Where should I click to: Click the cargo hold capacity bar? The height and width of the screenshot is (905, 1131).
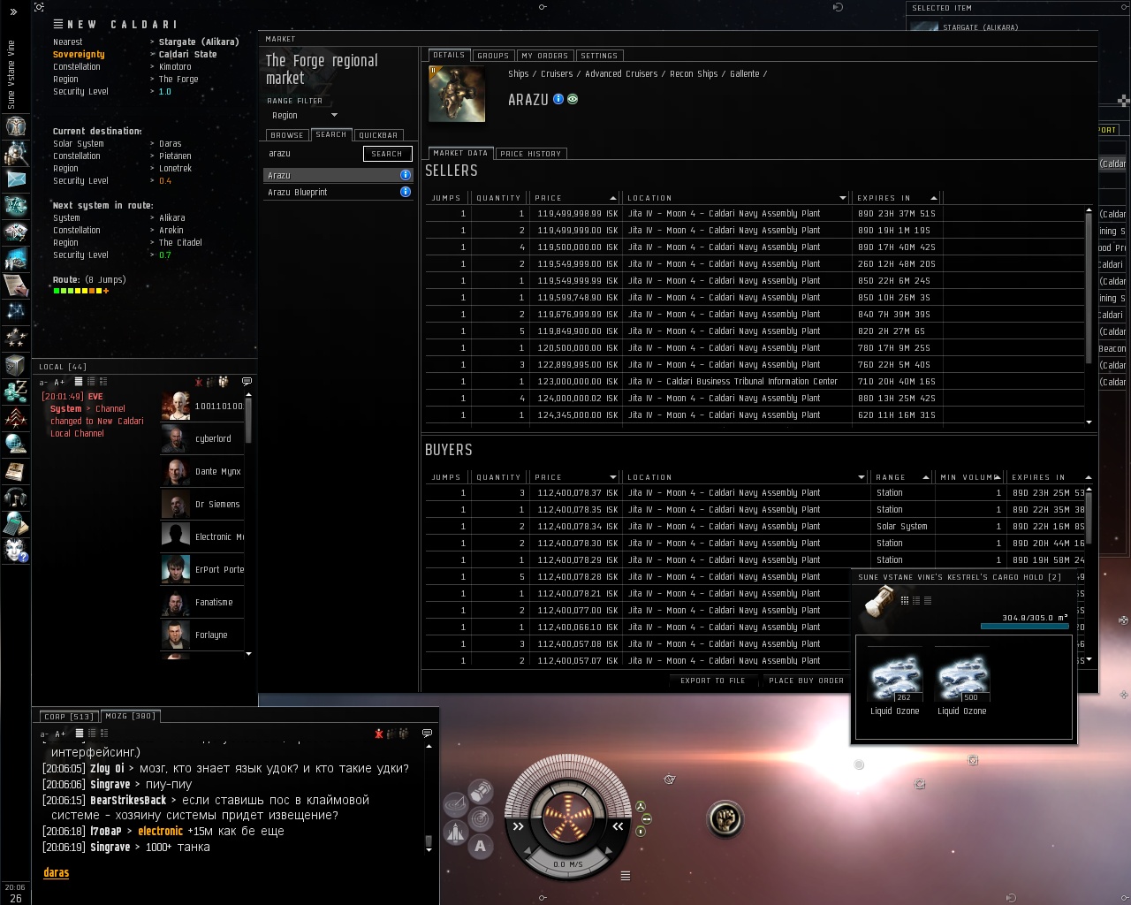pyautogui.click(x=1025, y=627)
